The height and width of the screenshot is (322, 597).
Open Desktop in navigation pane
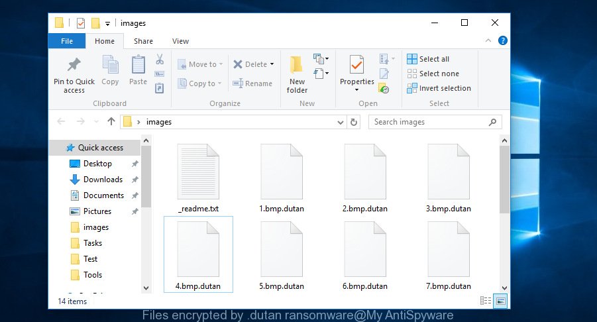[97, 164]
